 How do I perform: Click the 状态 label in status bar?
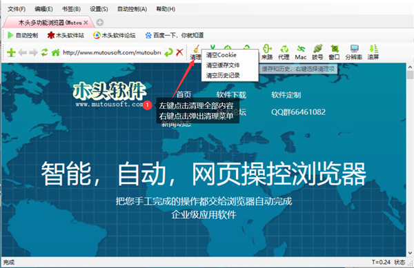400,262
